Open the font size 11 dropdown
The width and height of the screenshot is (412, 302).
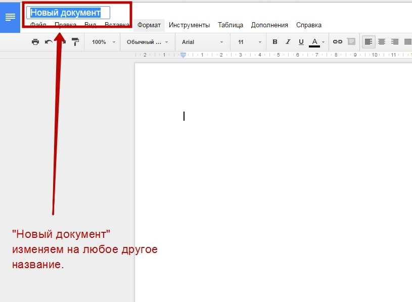point(250,42)
